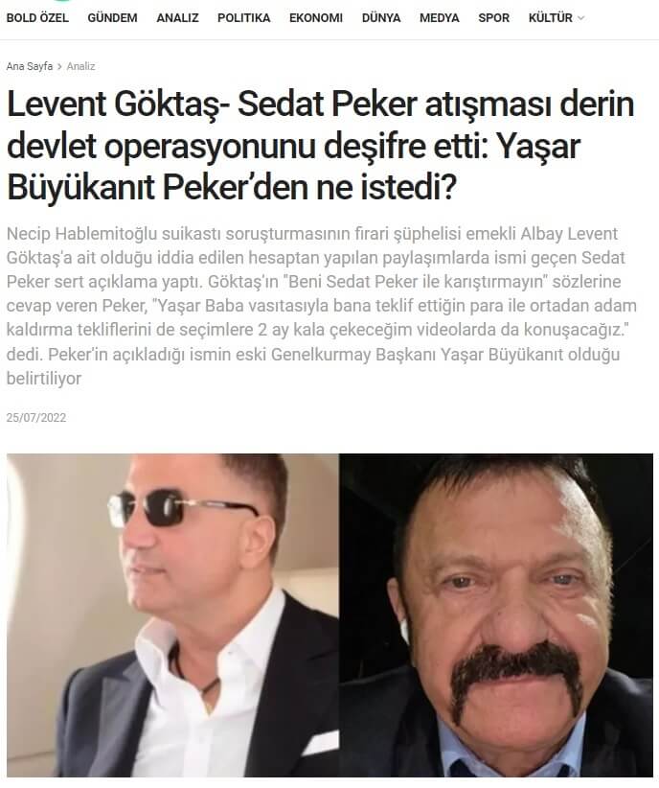
Task: Click the breadcrumb separator arrow icon
Action: [x=59, y=66]
